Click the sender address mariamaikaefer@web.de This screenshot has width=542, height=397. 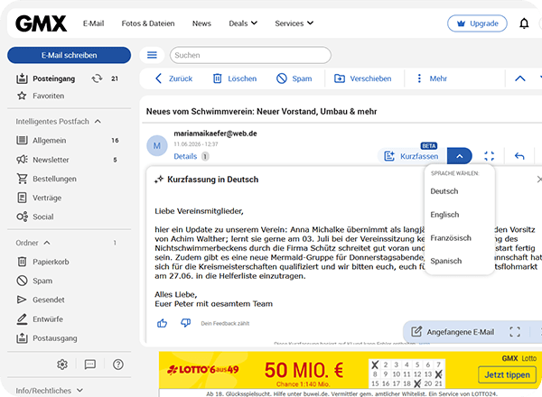coord(215,134)
